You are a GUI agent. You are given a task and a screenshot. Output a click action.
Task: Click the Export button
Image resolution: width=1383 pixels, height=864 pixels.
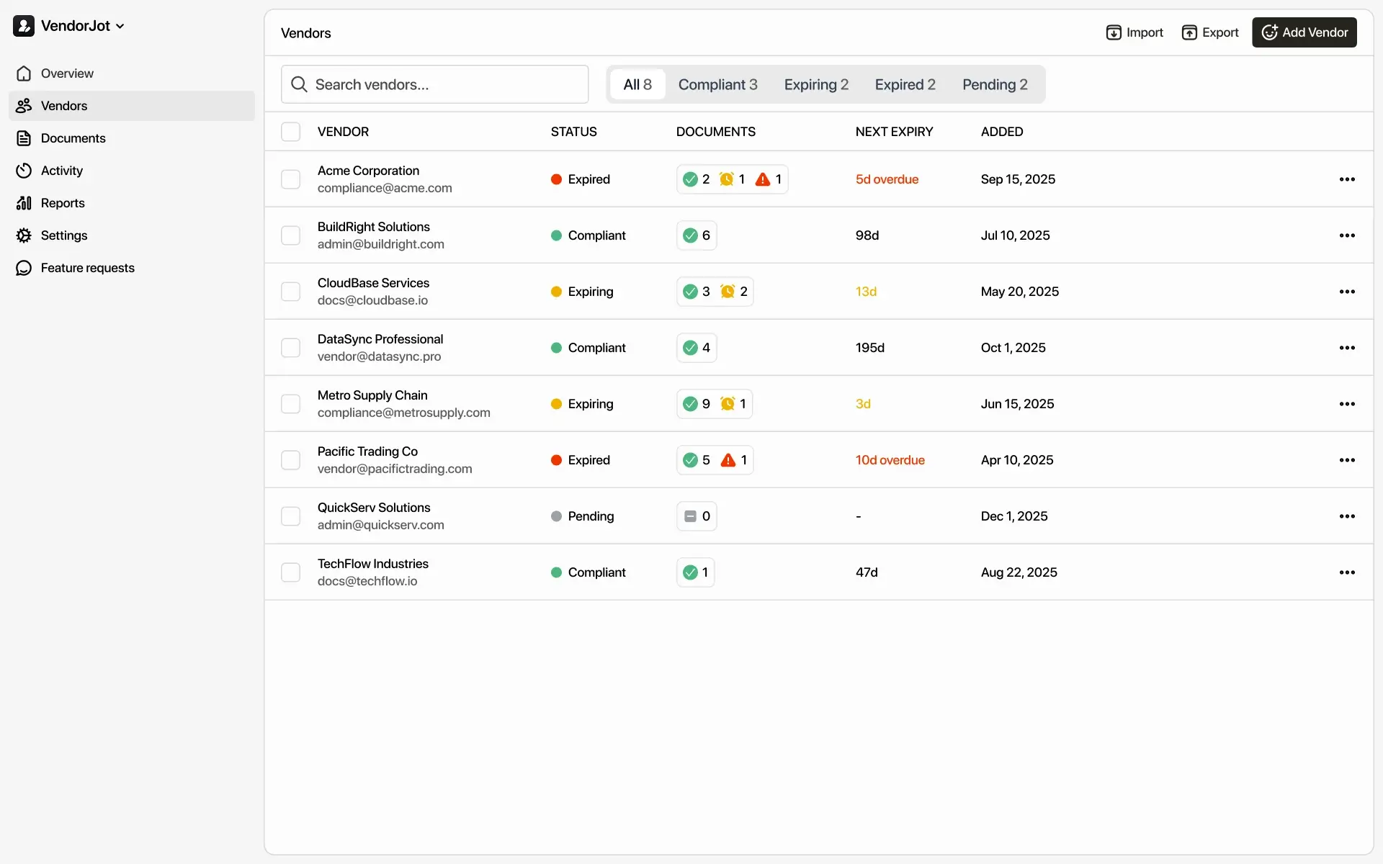pos(1210,32)
